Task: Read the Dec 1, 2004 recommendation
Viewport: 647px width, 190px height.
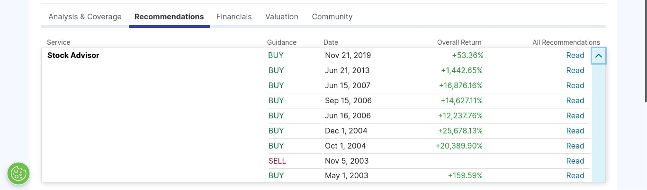Action: [x=575, y=131]
